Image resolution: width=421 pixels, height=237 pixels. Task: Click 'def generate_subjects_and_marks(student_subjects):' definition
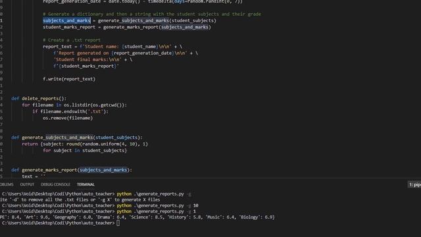77,138
